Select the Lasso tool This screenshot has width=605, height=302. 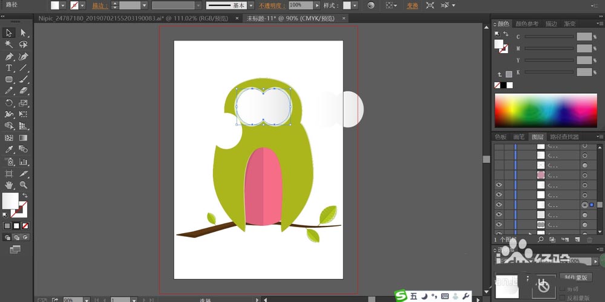23,44
